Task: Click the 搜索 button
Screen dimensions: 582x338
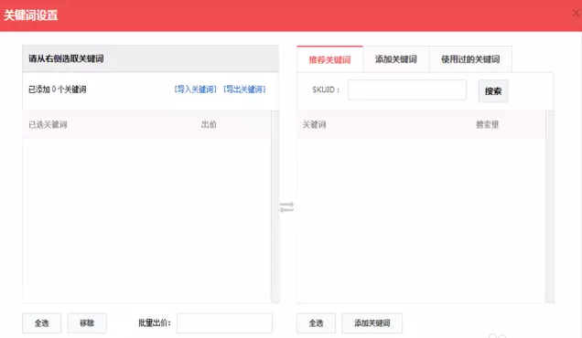Action: [493, 90]
